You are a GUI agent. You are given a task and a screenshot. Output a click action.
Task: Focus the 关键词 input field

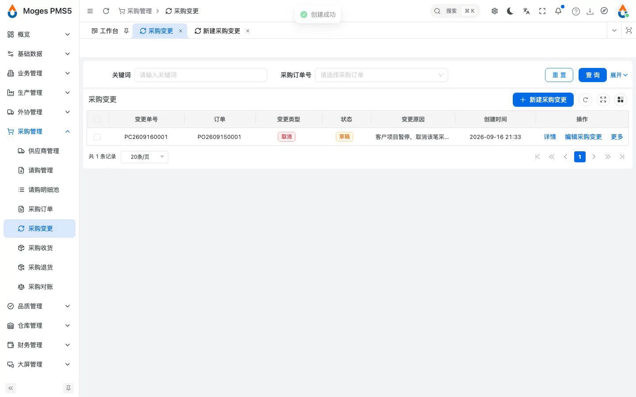tap(201, 75)
